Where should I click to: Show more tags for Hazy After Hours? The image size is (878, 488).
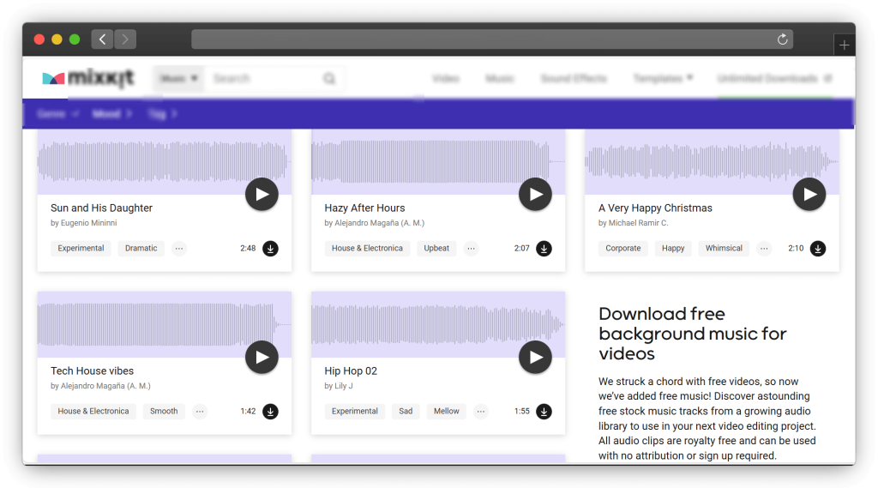(x=471, y=249)
